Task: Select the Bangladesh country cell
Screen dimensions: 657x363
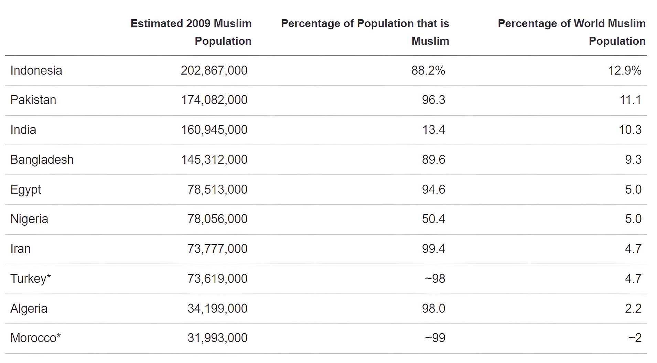Action: pos(42,160)
